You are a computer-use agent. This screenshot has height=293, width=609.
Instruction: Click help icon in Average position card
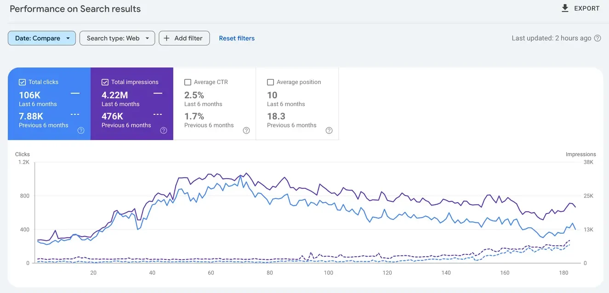point(329,130)
